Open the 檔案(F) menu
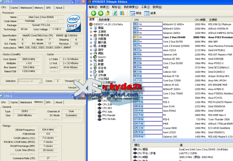 tap(93, 7)
